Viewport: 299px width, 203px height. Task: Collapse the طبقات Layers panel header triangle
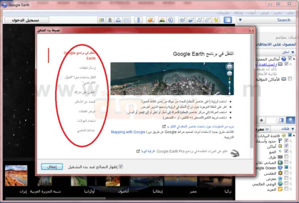tap(293, 129)
